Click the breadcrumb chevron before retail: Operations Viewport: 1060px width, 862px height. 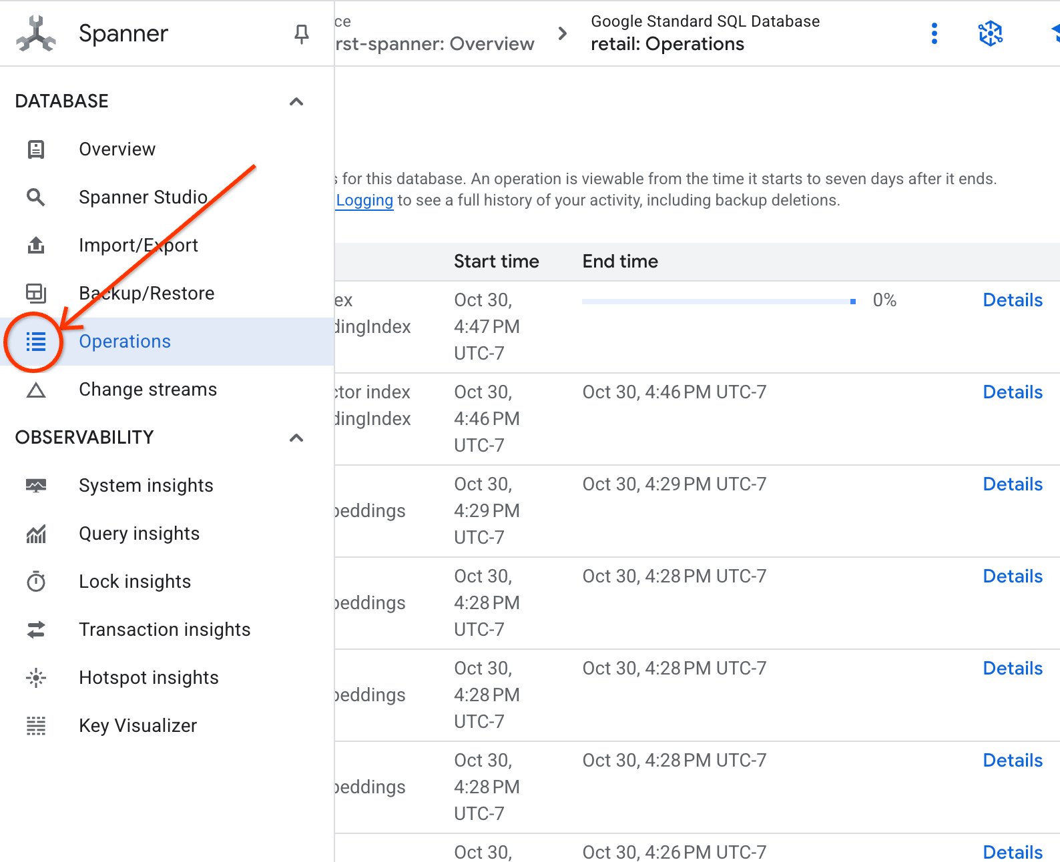tap(563, 33)
